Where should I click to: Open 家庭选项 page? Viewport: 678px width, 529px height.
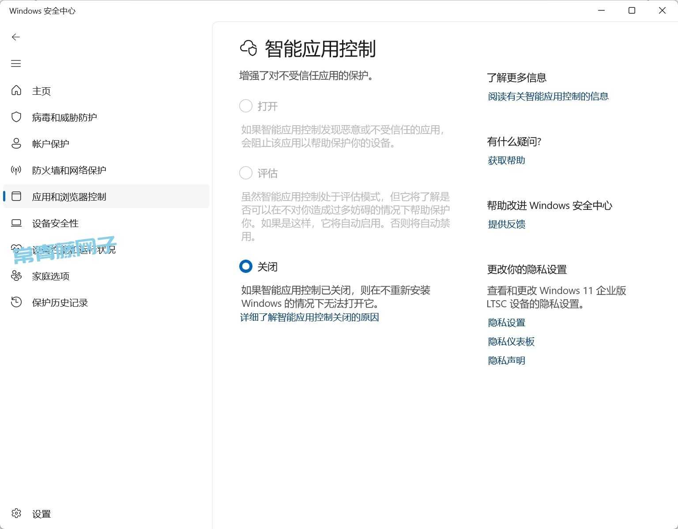coord(106,276)
